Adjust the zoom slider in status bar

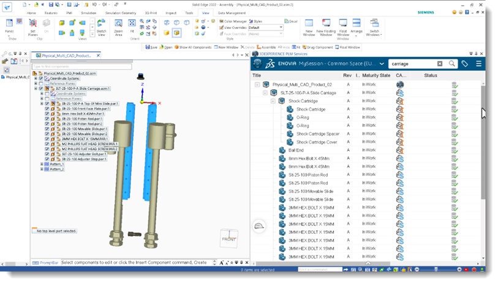coord(437,269)
